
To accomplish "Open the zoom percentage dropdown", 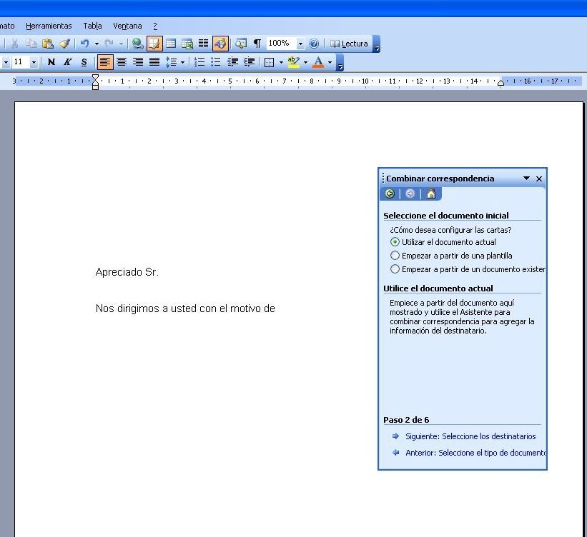I will [300, 44].
